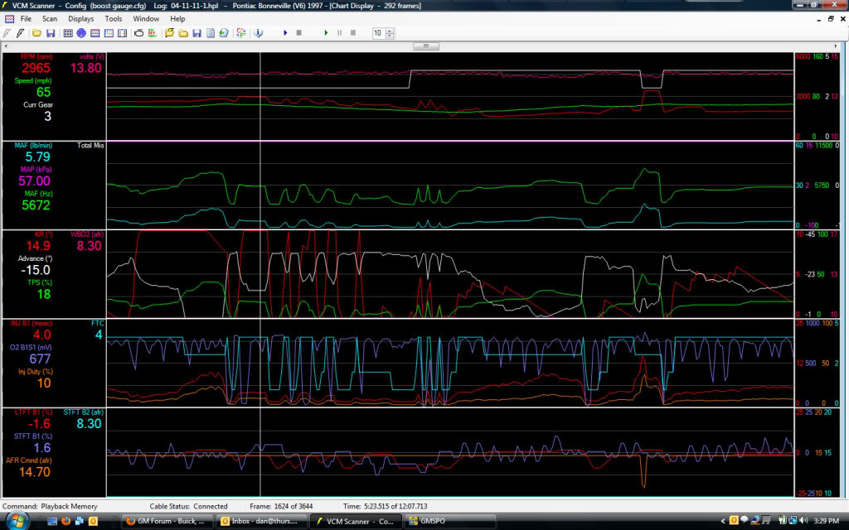Open the table display grid icon
The height and width of the screenshot is (530, 849).
68,33
